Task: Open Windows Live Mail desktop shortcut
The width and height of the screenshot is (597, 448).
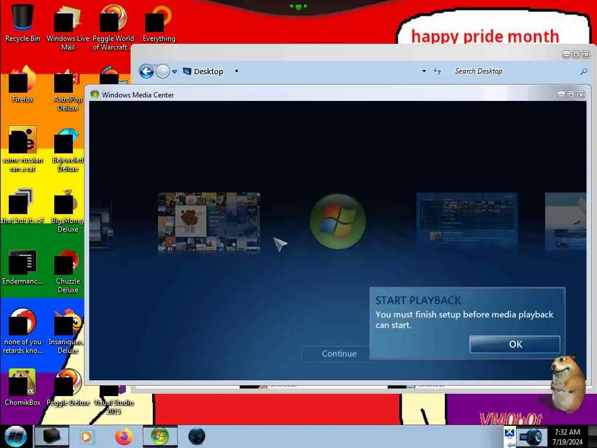Action: click(x=68, y=27)
